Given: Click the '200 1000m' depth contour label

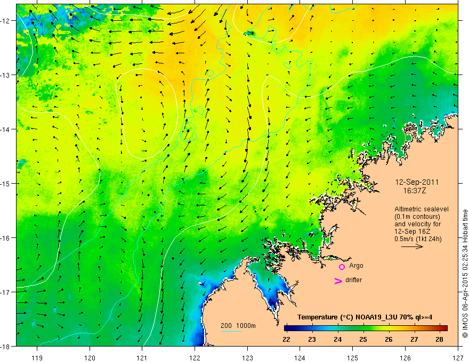Looking at the screenshot, I should [x=238, y=326].
